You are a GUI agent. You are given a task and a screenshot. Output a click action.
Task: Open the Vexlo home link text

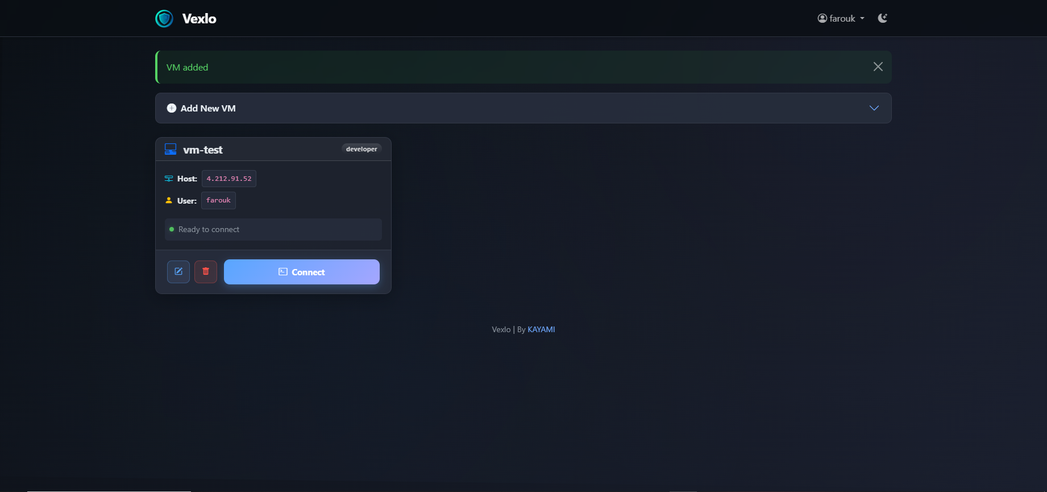pyautogui.click(x=199, y=19)
